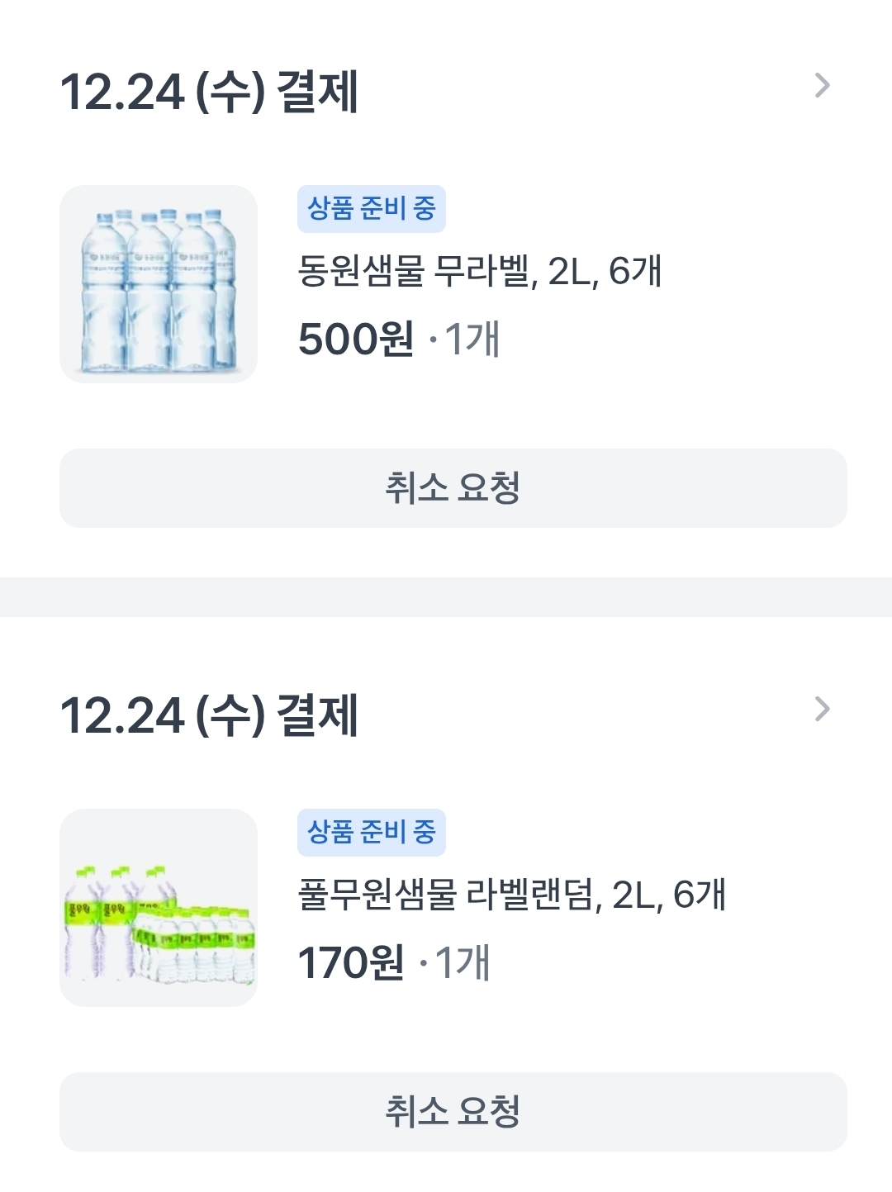Screen dimensions: 892x1192
Task: Tap 1개 quantity beside 500원
Action: tap(472, 339)
